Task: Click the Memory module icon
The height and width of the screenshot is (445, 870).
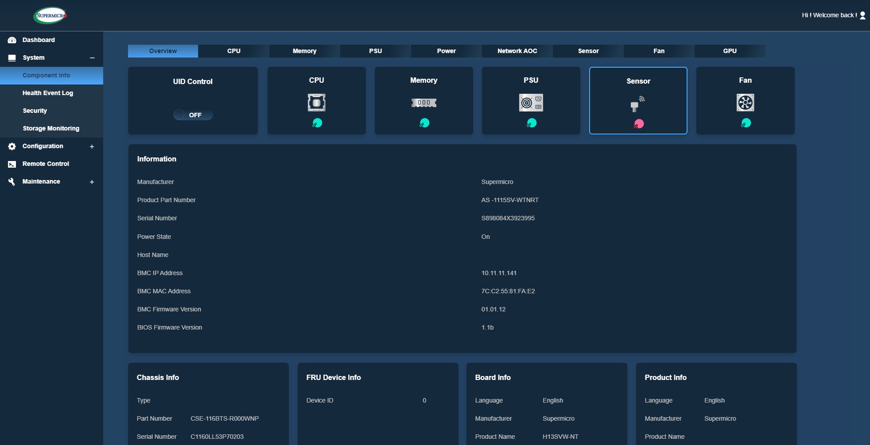Action: (424, 103)
